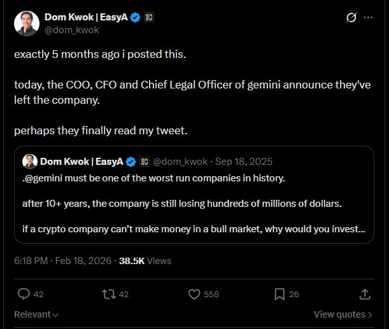Click Dom Kwok's blue verified badge
Viewport: 389px width, 329px height.
(x=135, y=17)
